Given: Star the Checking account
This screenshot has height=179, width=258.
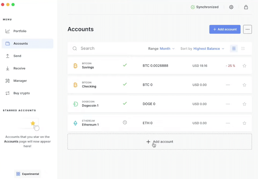Looking at the screenshot, I should 244,85.
